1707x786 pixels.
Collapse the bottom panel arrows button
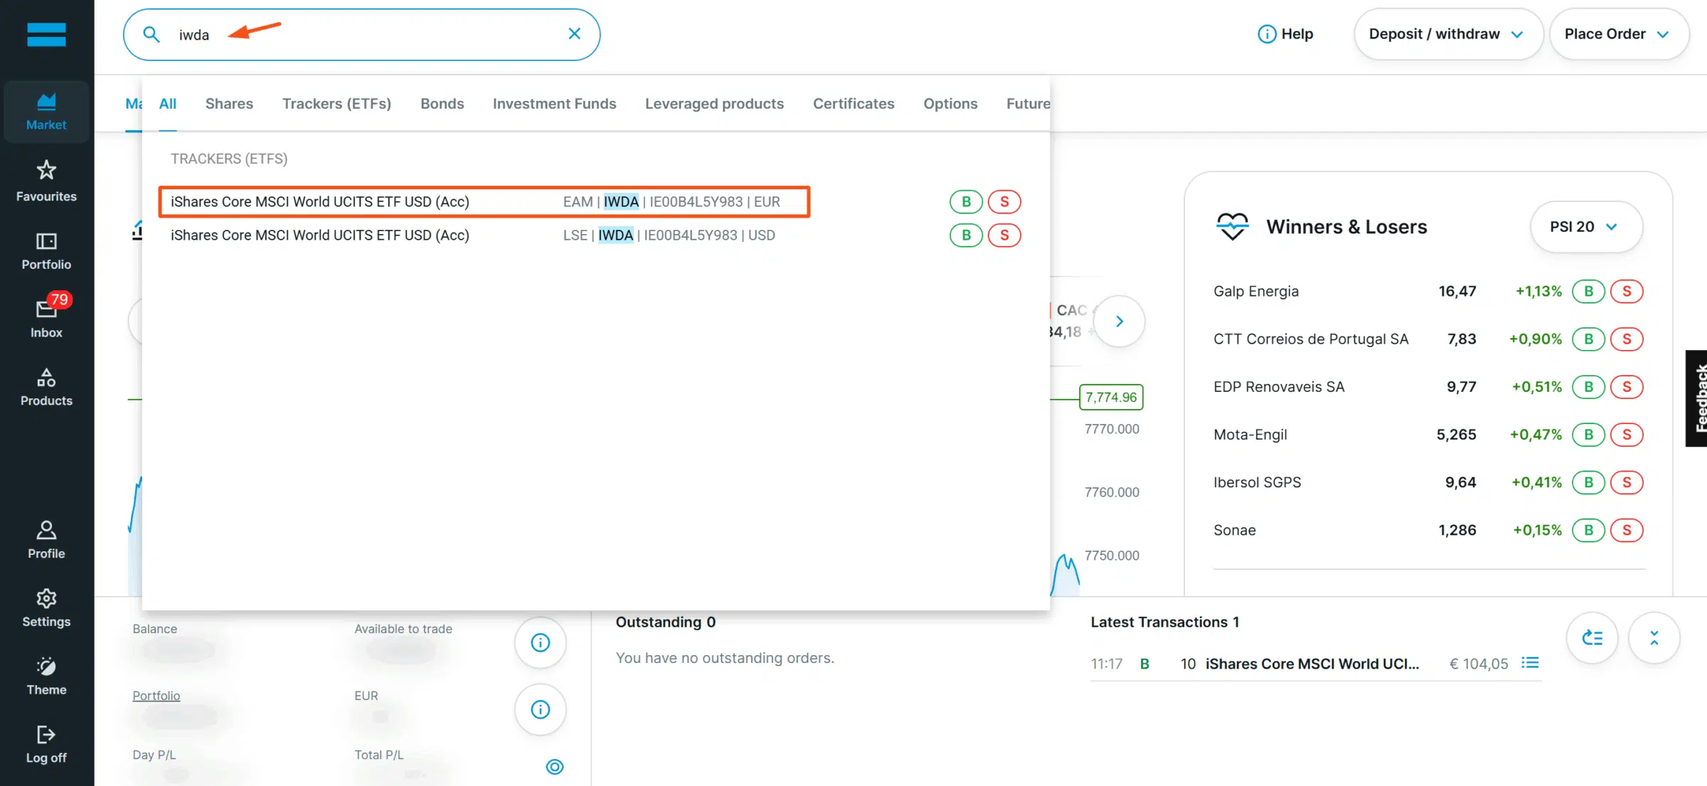click(1654, 638)
